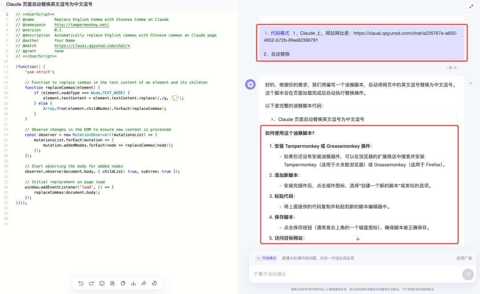Click the 'use strict' line in the code
The image size is (480, 294).
coord(40,72)
